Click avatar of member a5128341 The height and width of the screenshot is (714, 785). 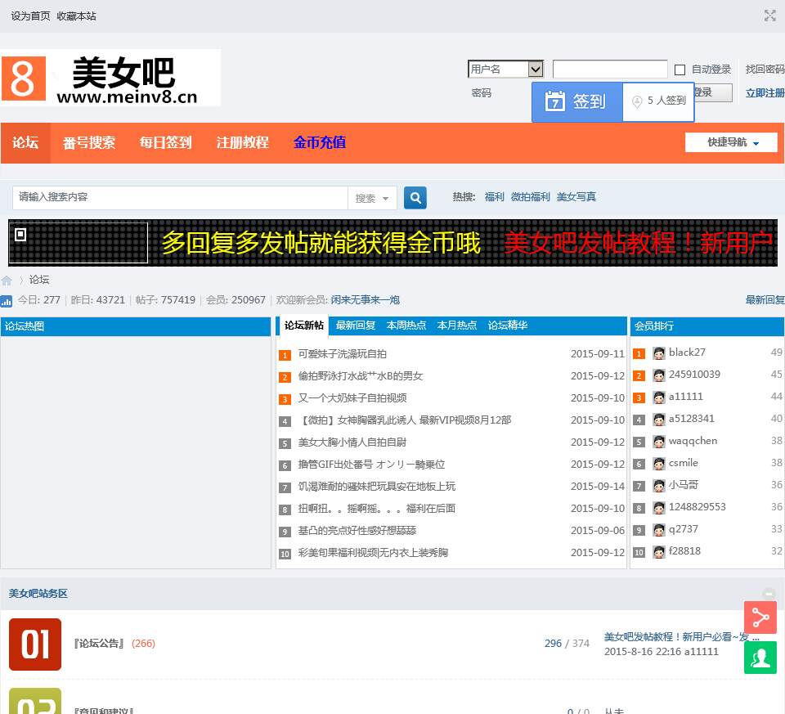click(659, 420)
